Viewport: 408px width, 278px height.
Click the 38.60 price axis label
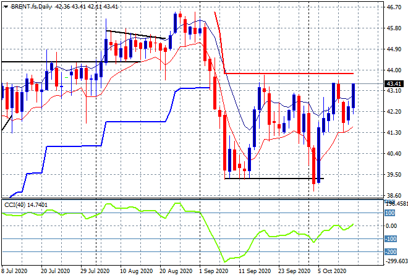[x=394, y=195]
